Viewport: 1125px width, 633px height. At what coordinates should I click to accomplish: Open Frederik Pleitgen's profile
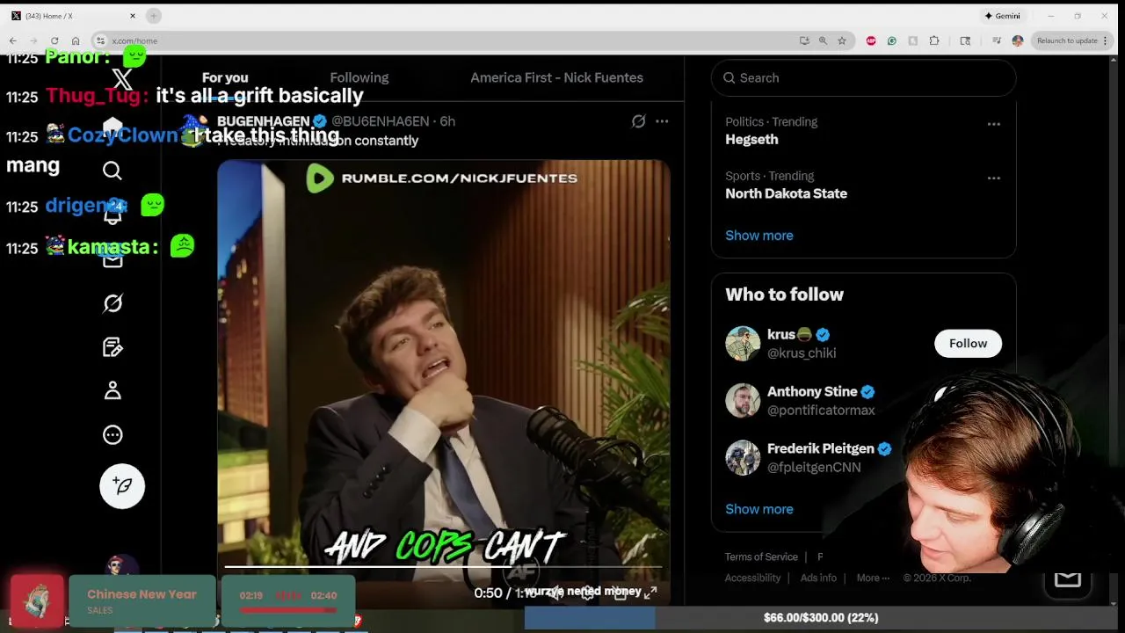pyautogui.click(x=821, y=448)
